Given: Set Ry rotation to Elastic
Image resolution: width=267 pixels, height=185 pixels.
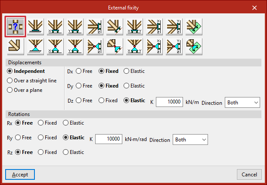Looking at the screenshot, I should 74,138.
